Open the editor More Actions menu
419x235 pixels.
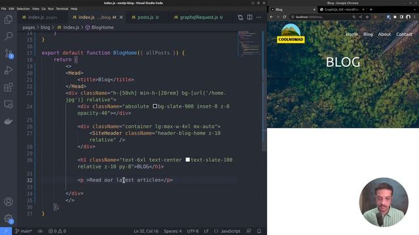(259, 18)
